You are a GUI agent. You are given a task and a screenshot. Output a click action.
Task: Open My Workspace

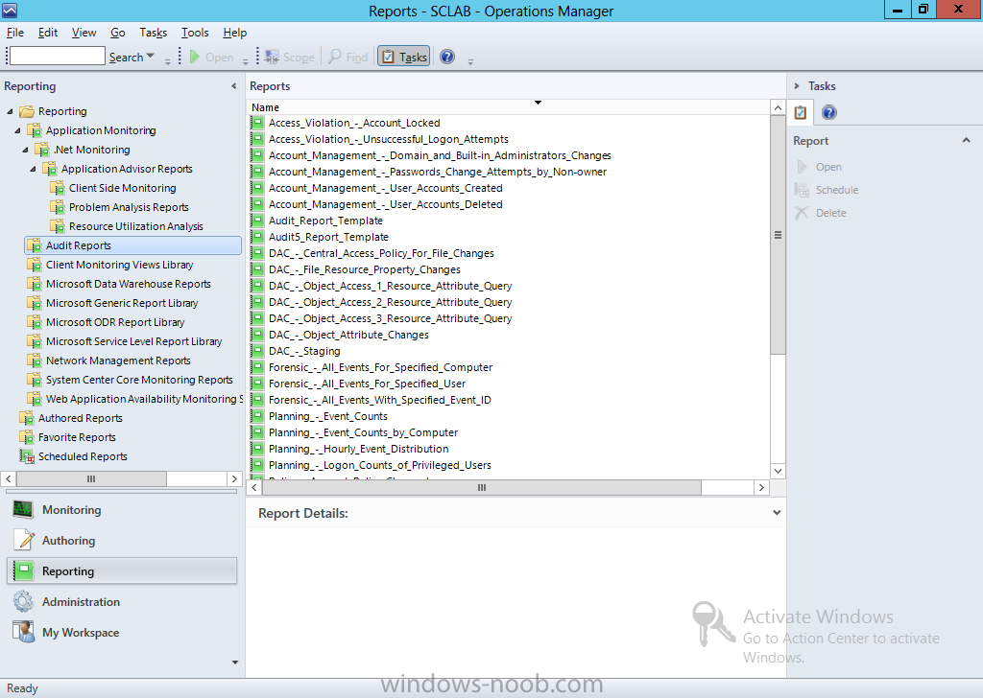pyautogui.click(x=122, y=632)
